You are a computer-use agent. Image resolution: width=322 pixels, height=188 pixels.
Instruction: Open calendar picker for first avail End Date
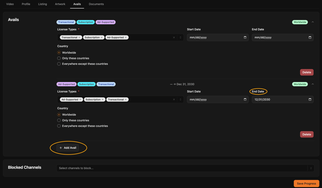pyautogui.click(x=310, y=37)
